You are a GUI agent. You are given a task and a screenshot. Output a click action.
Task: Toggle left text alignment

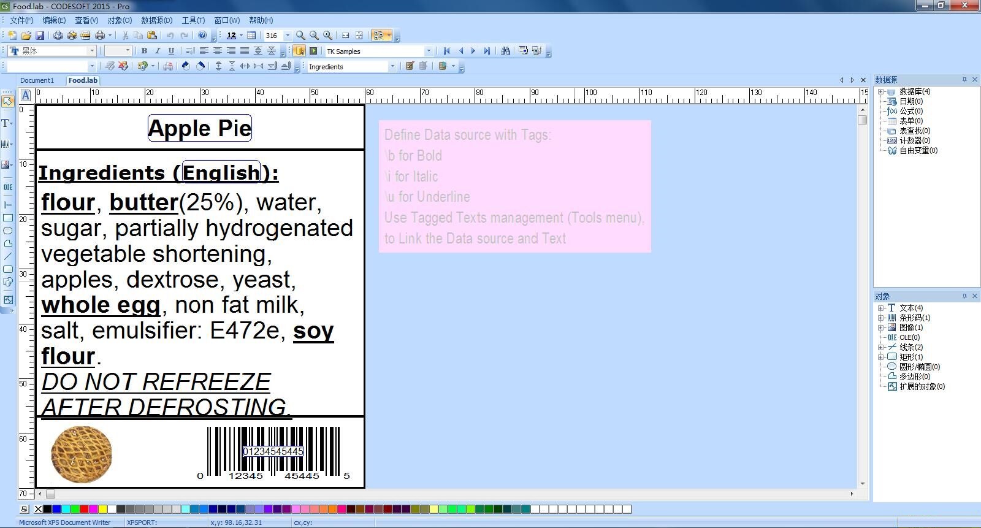pyautogui.click(x=204, y=51)
